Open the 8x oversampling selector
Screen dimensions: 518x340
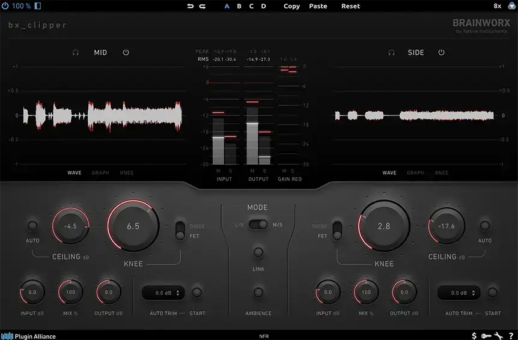[x=497, y=6]
